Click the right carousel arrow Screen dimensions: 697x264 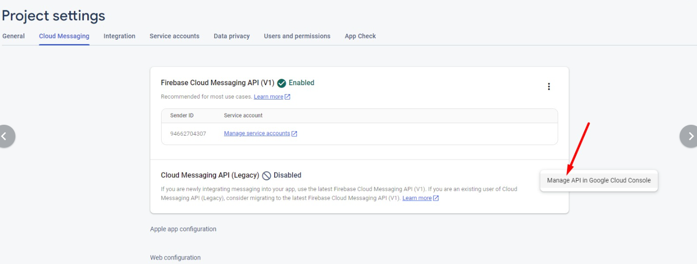[689, 136]
